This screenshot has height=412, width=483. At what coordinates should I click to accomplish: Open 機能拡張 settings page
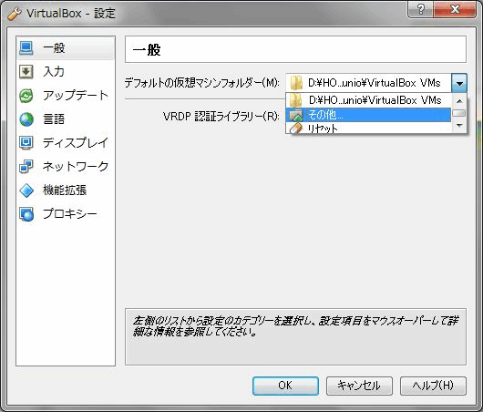tap(66, 191)
